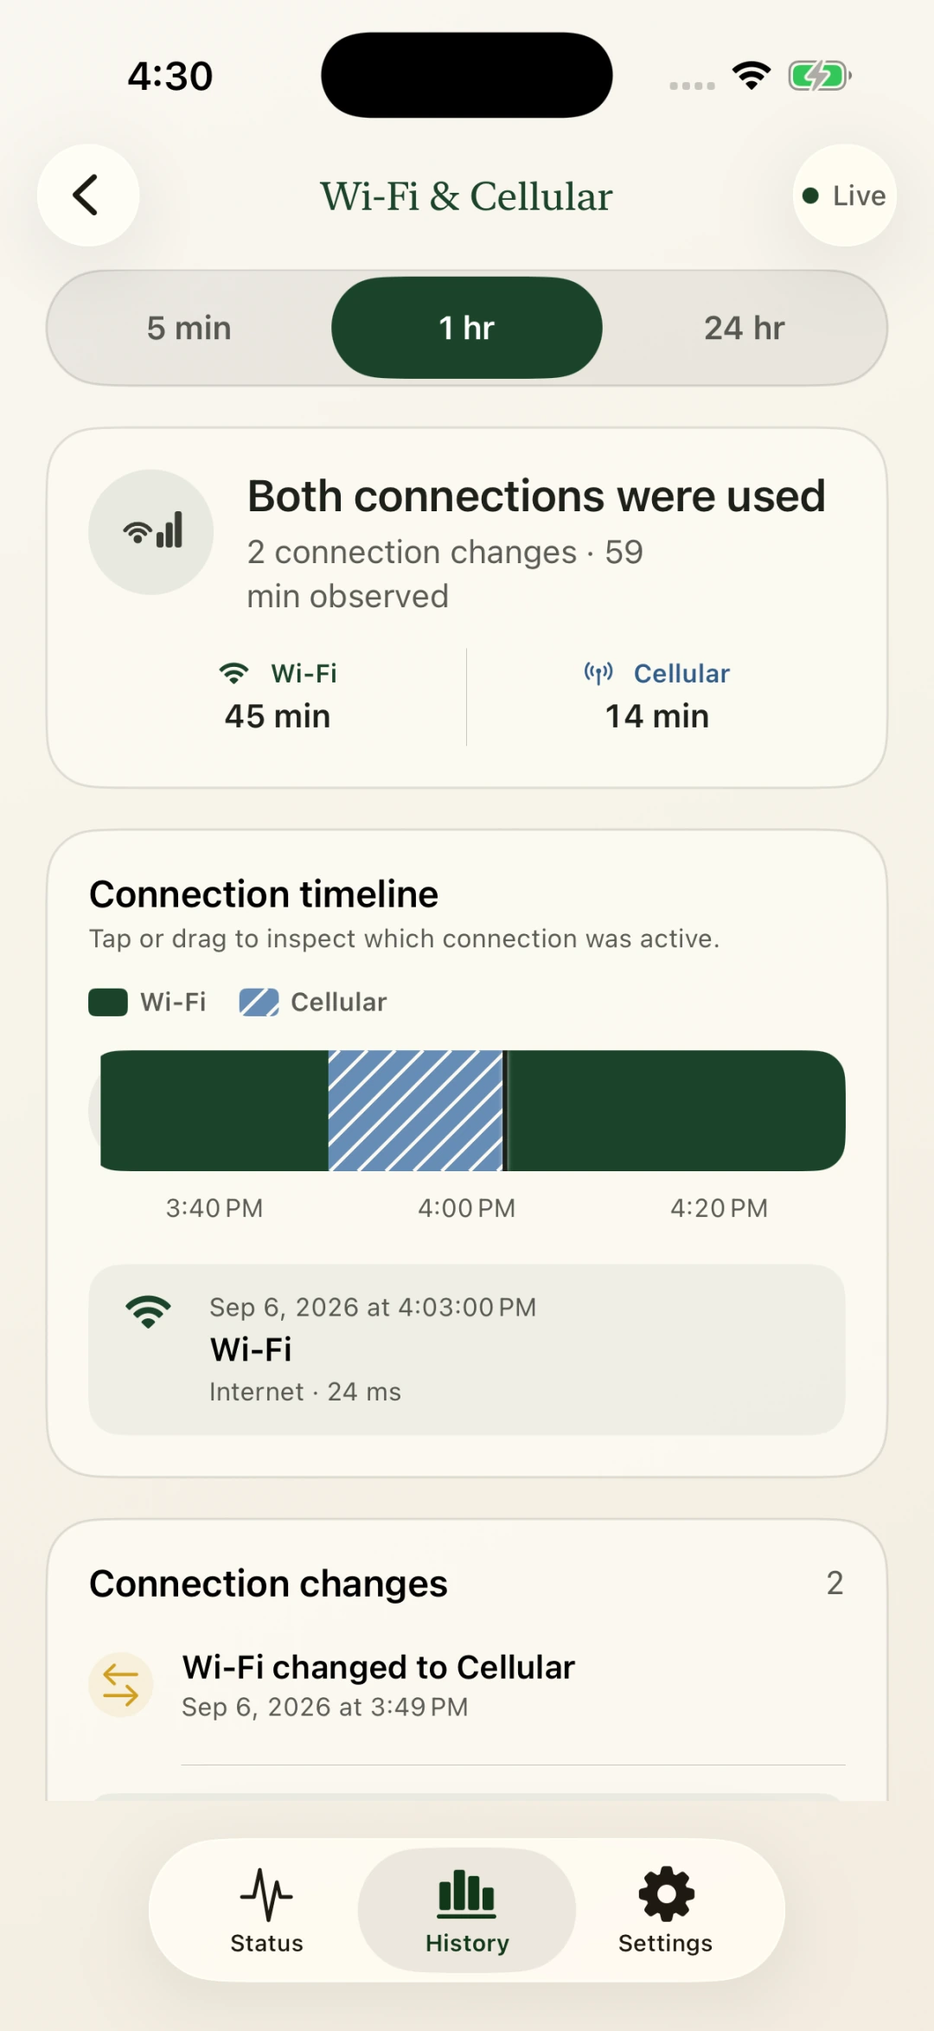The width and height of the screenshot is (934, 2031).
Task: Toggle the Live indicator
Action: [845, 195]
